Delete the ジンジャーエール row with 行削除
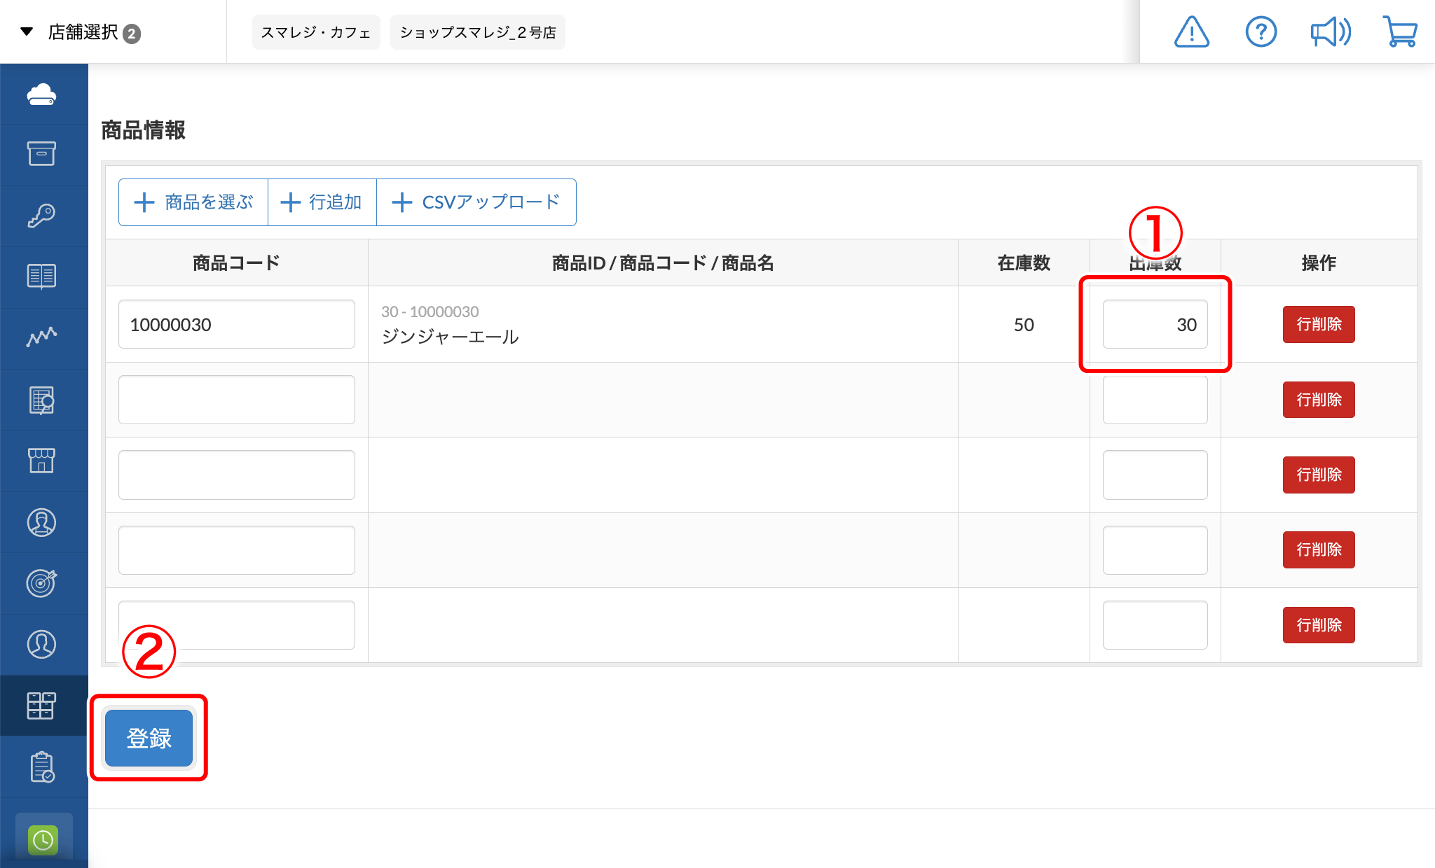The height and width of the screenshot is (868, 1435). click(x=1319, y=324)
